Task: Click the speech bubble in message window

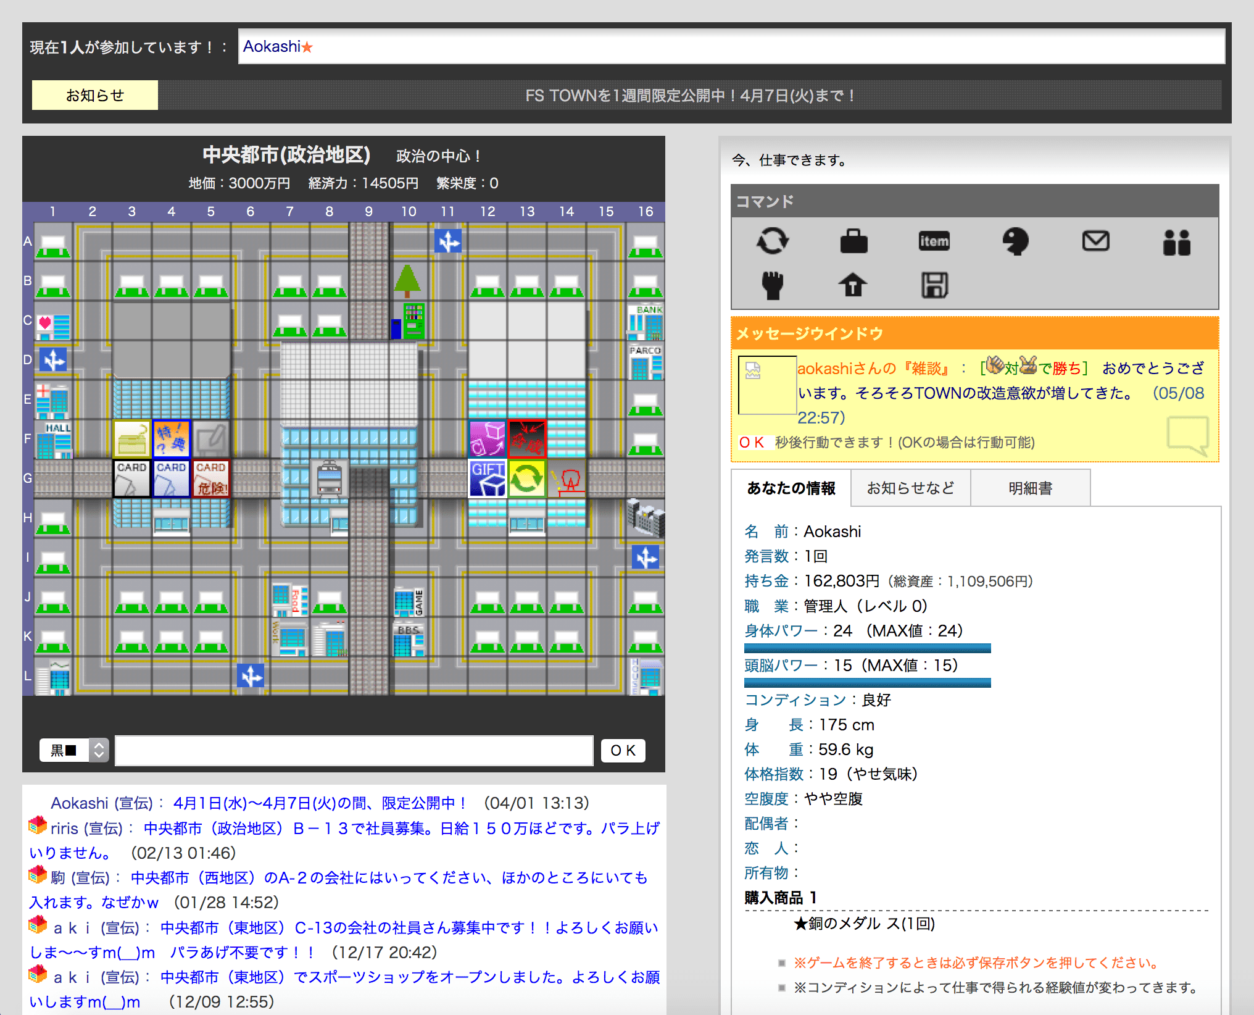Action: point(1188,435)
